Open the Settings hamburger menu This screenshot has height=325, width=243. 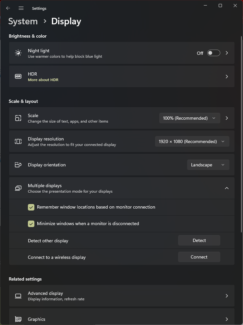(x=21, y=8)
